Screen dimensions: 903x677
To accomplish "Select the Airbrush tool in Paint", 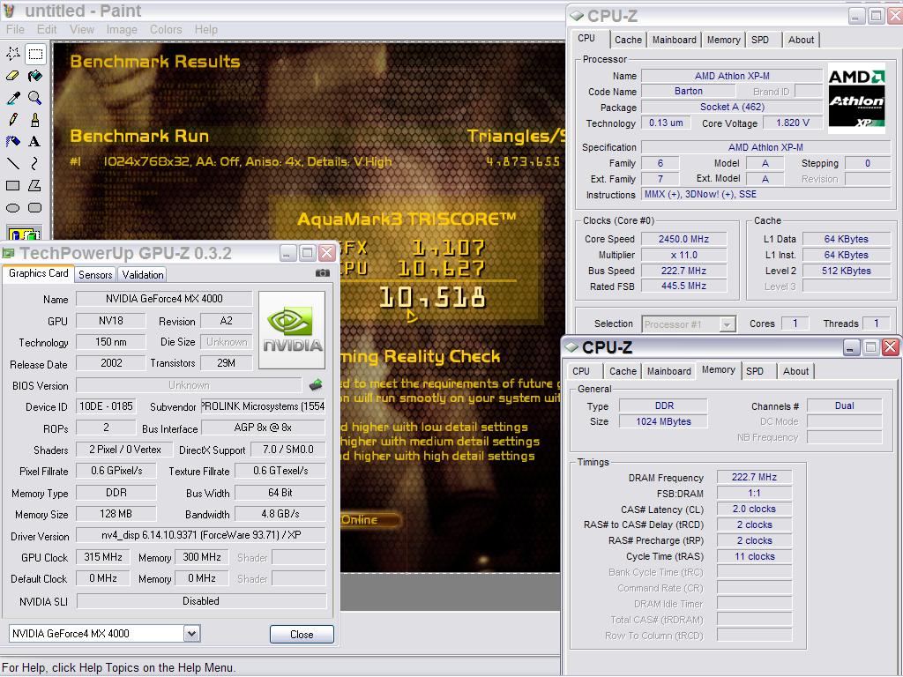I will pyautogui.click(x=13, y=142).
